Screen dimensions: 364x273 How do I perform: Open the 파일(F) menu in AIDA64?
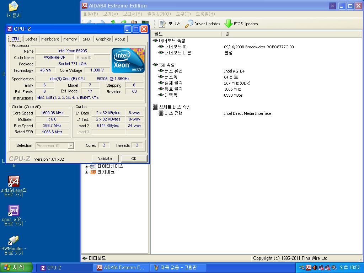coord(91,14)
